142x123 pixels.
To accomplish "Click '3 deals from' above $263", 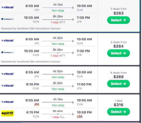I will (x=118, y=9).
